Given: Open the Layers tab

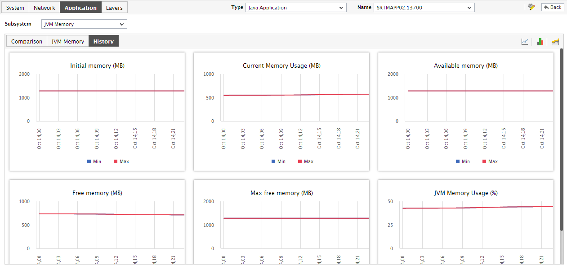Looking at the screenshot, I should [114, 8].
